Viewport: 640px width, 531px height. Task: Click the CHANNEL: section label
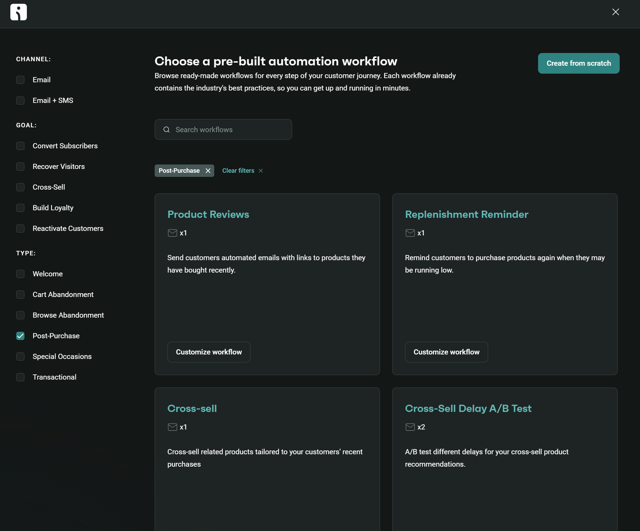(x=33, y=59)
